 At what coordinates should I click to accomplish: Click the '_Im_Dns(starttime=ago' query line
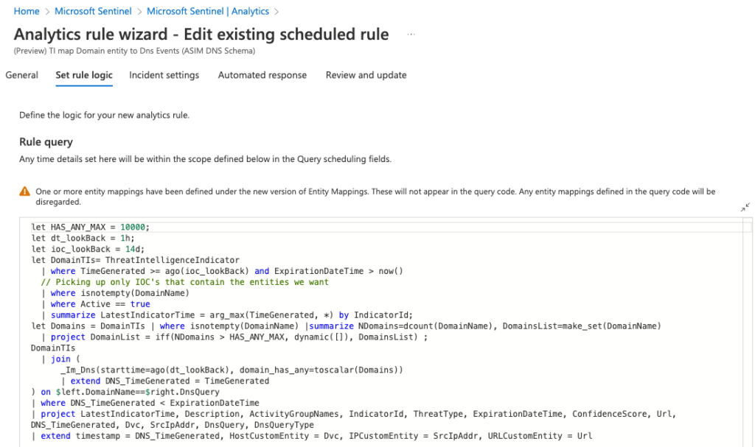click(x=232, y=370)
